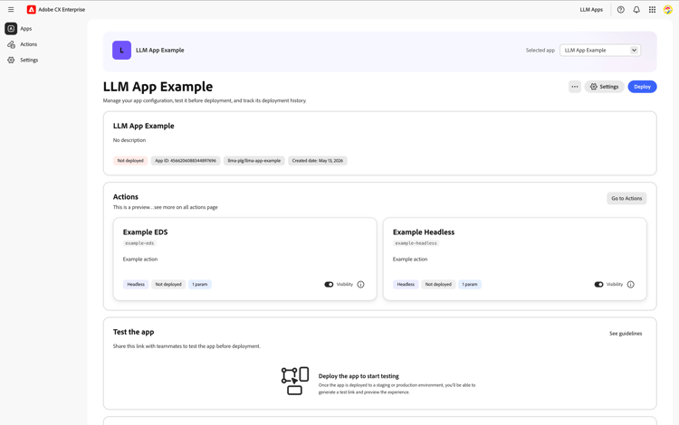Click the deploy-to-test illustration icon
679x425 pixels.
pos(295,381)
